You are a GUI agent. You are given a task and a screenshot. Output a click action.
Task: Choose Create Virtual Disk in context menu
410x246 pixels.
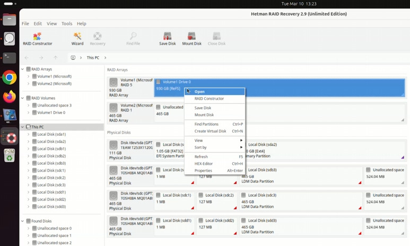click(215, 131)
